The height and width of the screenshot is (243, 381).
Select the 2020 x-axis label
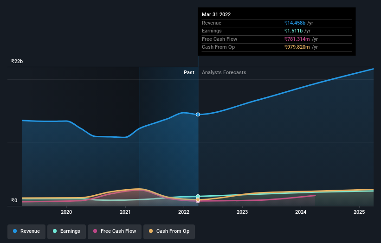(66, 212)
